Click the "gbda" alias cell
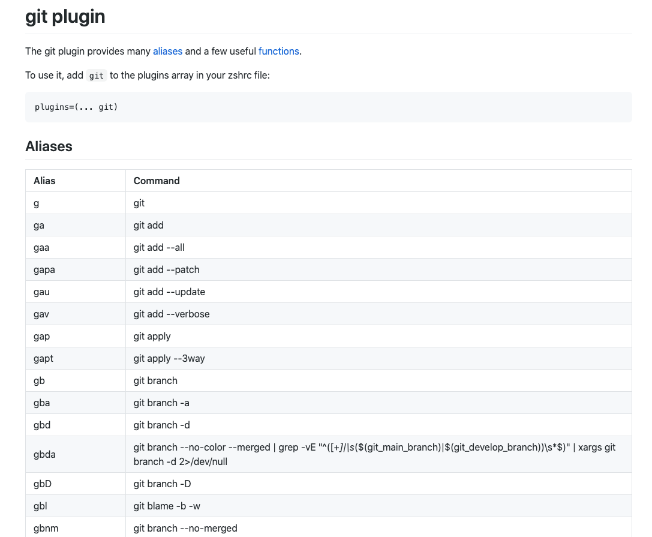 point(44,454)
